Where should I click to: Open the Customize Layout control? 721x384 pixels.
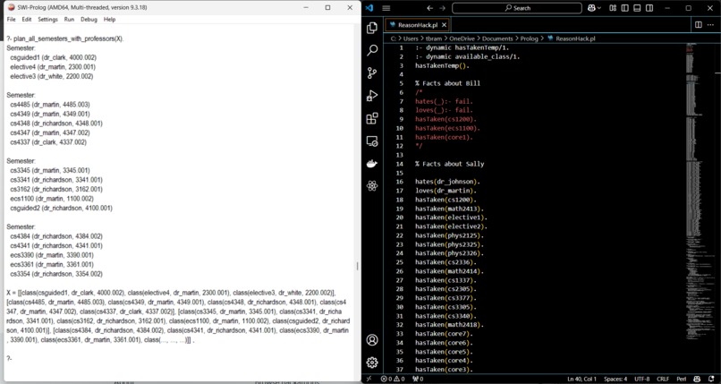[x=613, y=8]
